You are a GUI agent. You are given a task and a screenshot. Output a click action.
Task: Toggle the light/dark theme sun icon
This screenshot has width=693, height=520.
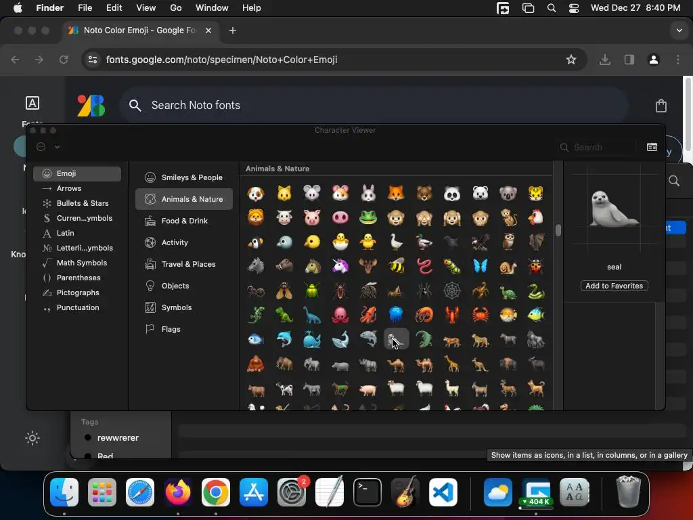coord(32,438)
